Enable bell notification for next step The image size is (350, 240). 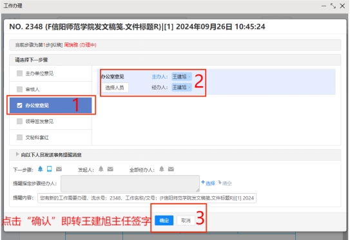(40, 169)
